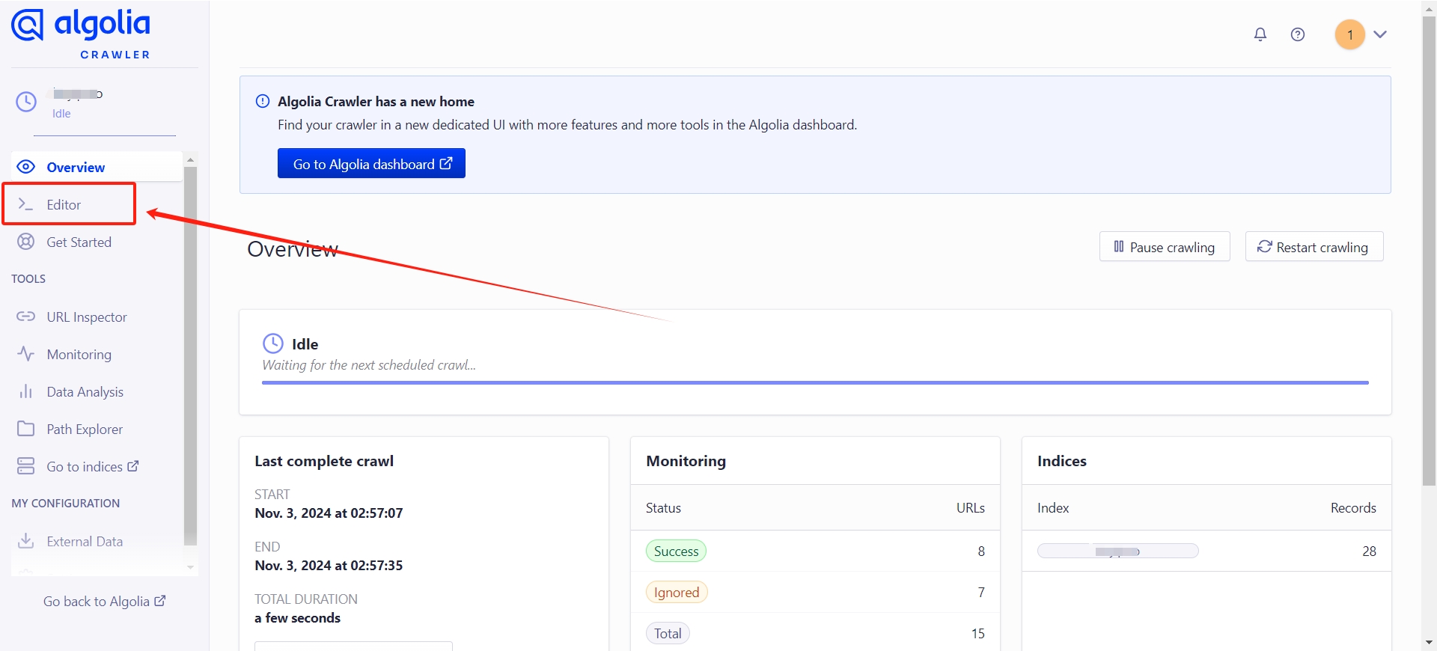Click the sidebar scrollbar thumb
The width and height of the screenshot is (1437, 651).
[190, 355]
